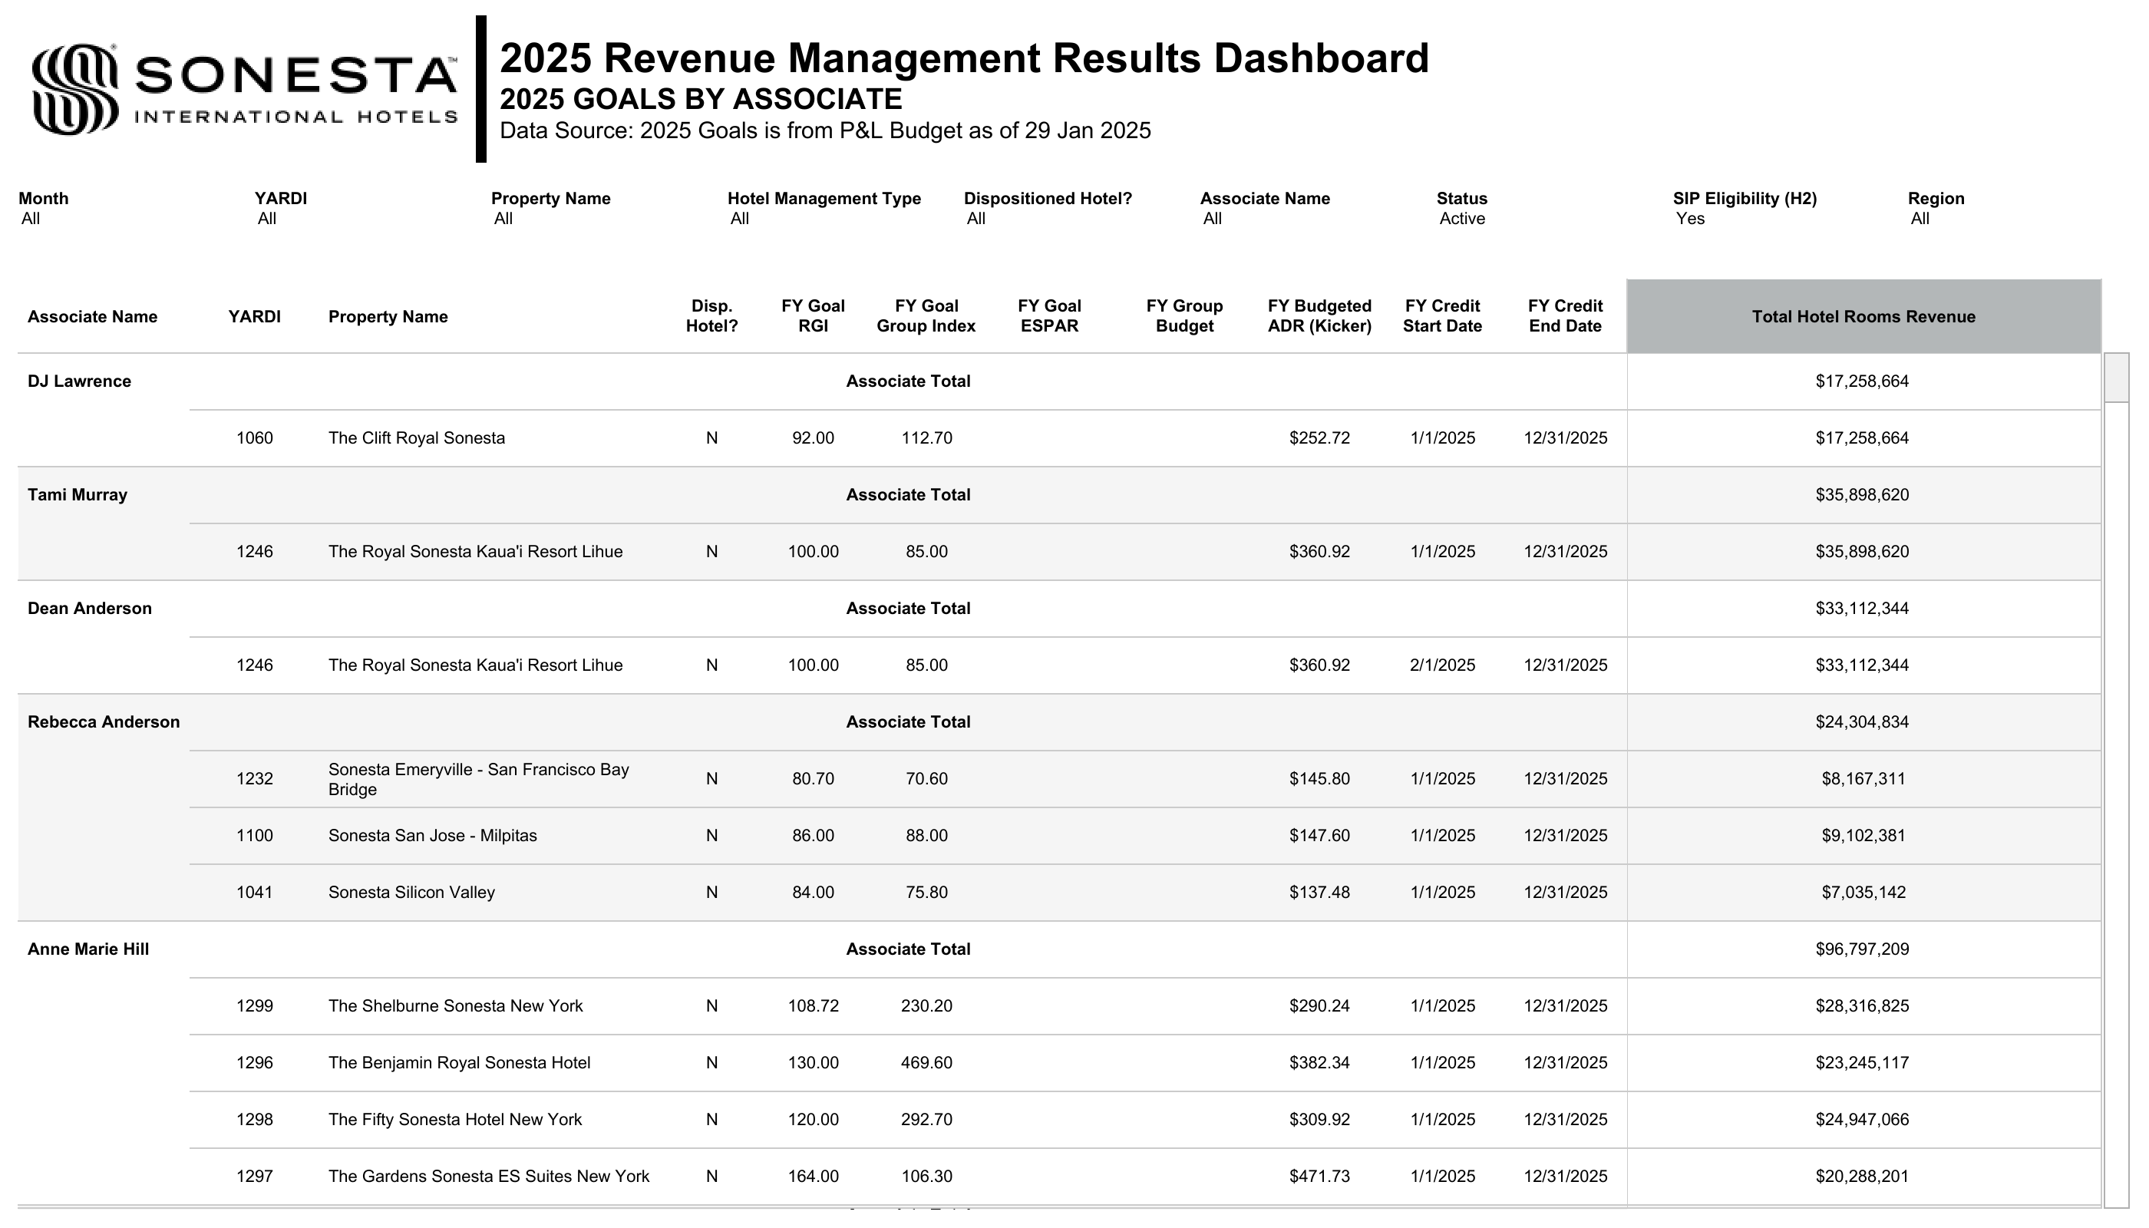Select associate name Anne Marie Hill
The image size is (2149, 1228).
click(88, 949)
